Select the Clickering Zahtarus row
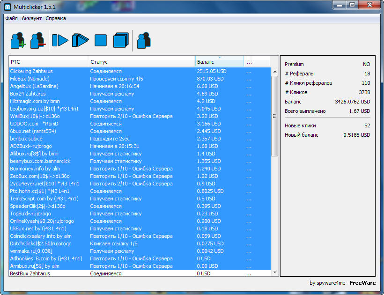This screenshot has height=295, width=384. [140, 71]
